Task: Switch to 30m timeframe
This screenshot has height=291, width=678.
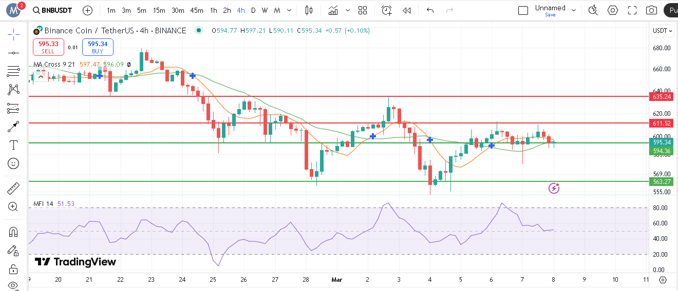Action: click(x=178, y=10)
